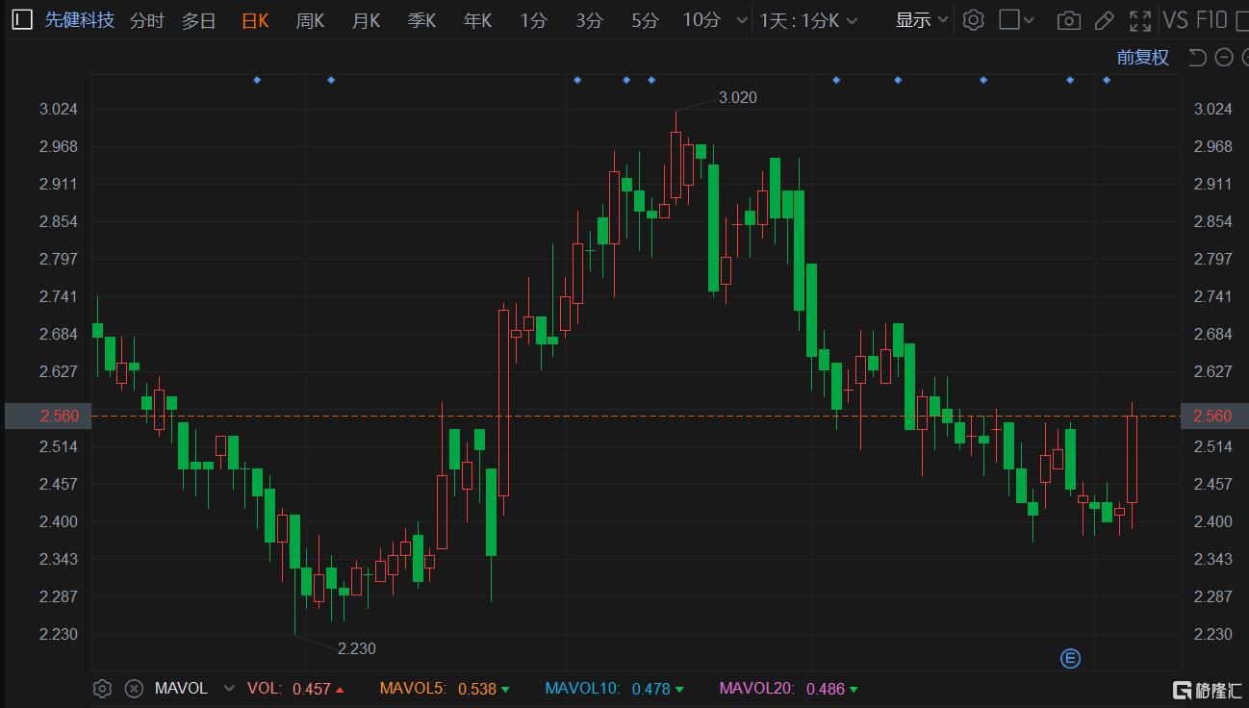This screenshot has width=1249, height=708.
Task: Click the 2.230 low price label
Action: 356,648
